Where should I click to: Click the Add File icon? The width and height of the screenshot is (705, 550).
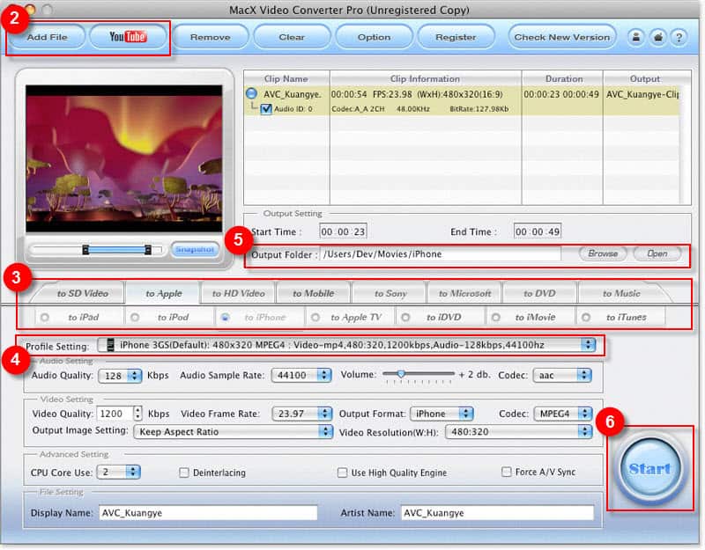(x=46, y=37)
